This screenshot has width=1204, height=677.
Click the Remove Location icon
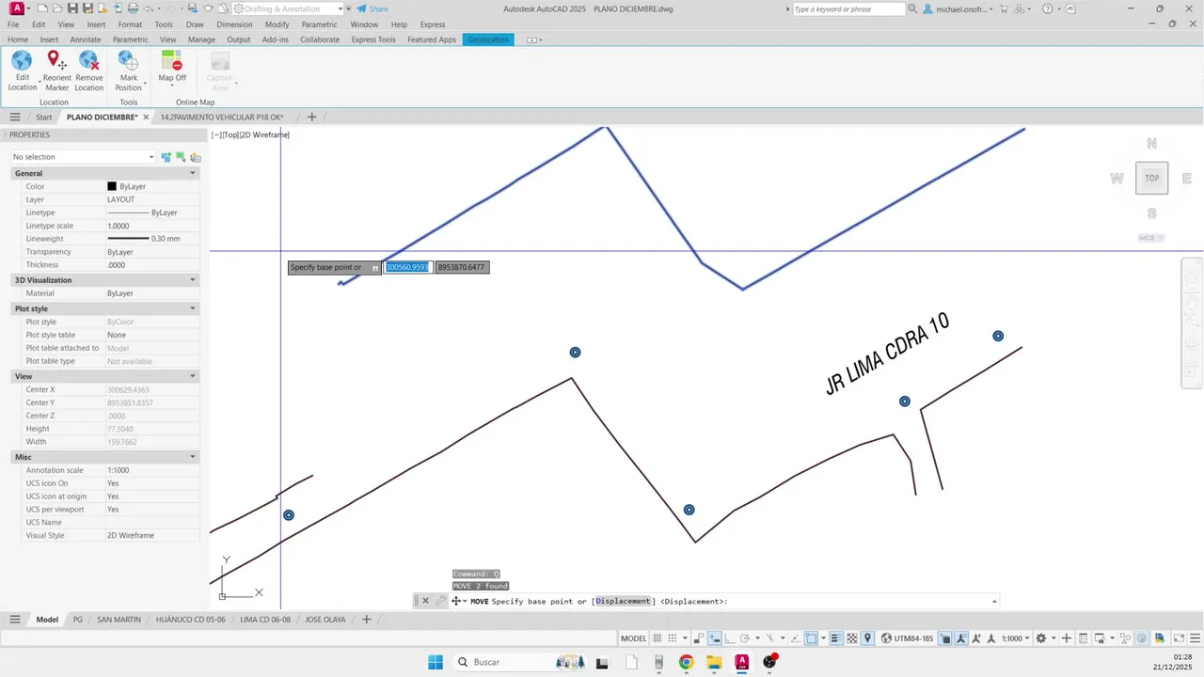pyautogui.click(x=89, y=60)
